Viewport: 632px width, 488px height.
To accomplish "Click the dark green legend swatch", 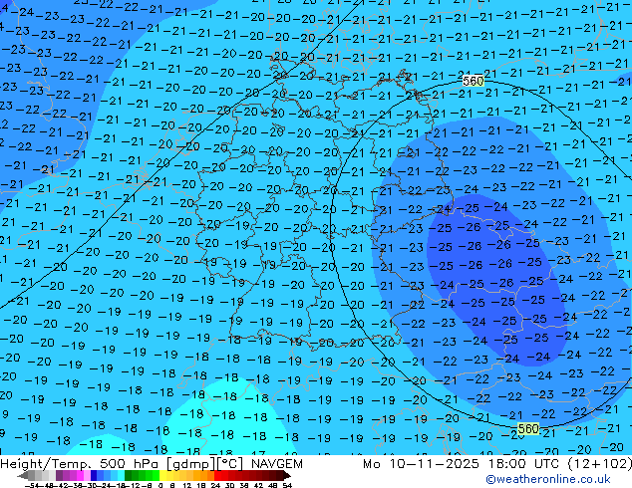I will pyautogui.click(x=129, y=475).
